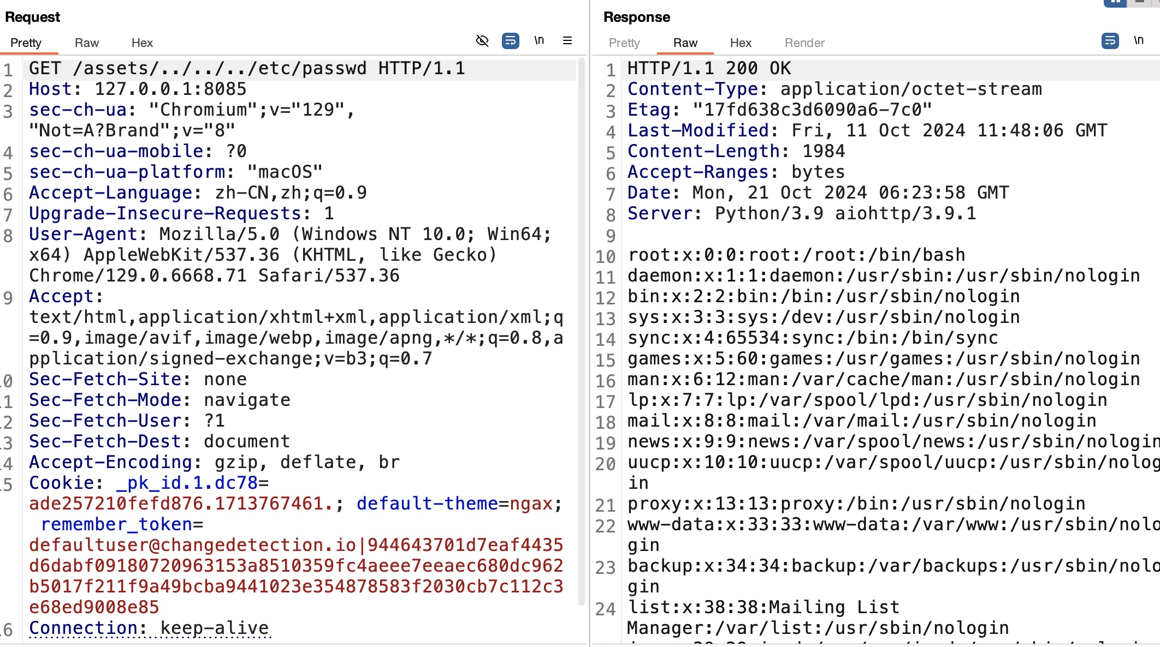Click the remember_token cookie value text
1160x647 pixels.
296,566
